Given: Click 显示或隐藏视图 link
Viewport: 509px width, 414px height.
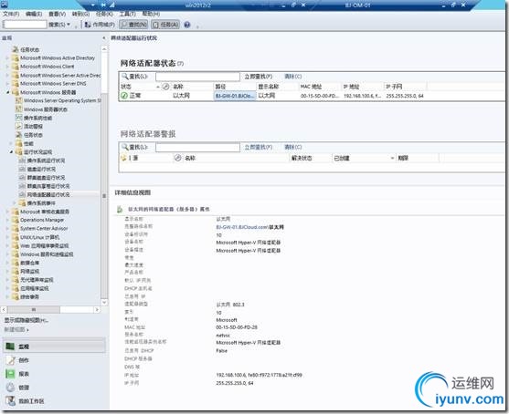Looking at the screenshot, I should (x=27, y=320).
